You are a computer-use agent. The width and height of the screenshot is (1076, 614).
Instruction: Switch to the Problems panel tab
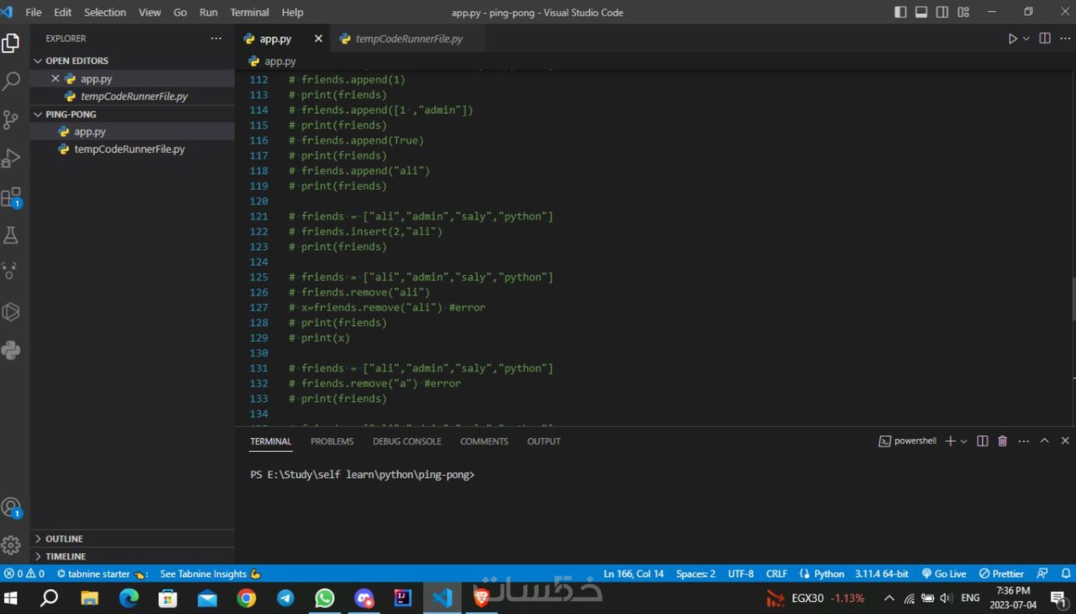pos(332,441)
